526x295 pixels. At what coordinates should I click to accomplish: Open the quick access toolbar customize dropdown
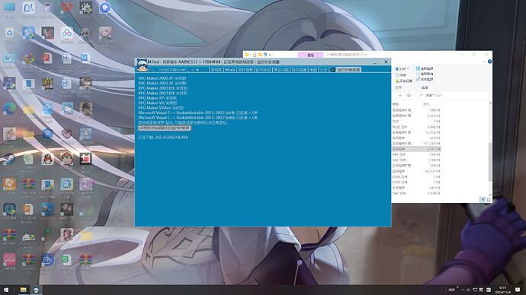pyautogui.click(x=270, y=55)
